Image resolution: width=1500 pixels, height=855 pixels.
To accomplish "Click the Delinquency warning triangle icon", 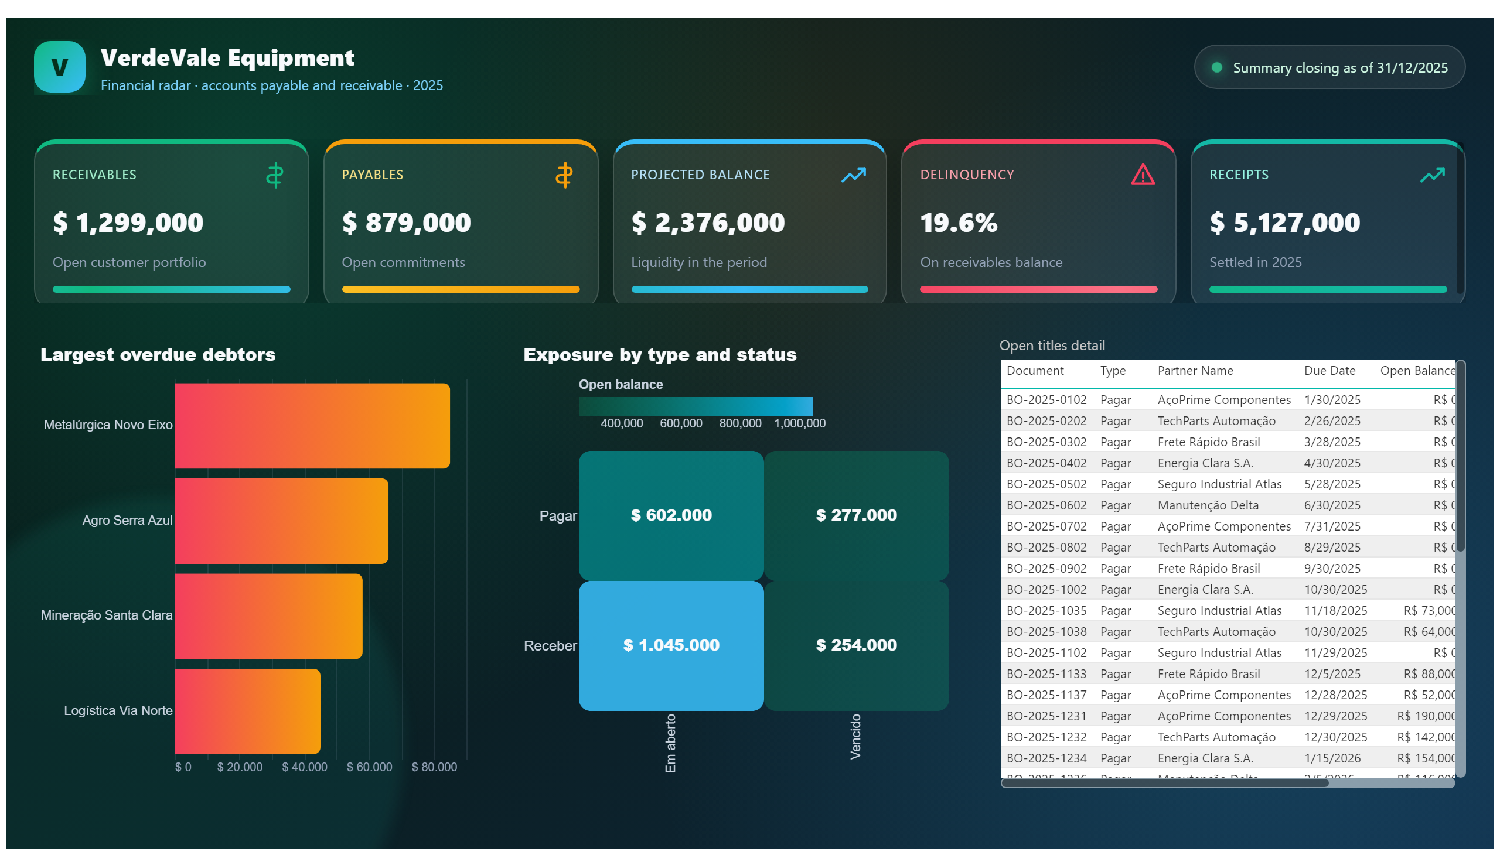I will pyautogui.click(x=1143, y=175).
